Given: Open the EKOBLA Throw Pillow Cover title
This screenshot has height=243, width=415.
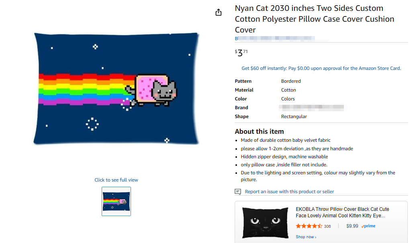Looking at the screenshot, I should (342, 212).
